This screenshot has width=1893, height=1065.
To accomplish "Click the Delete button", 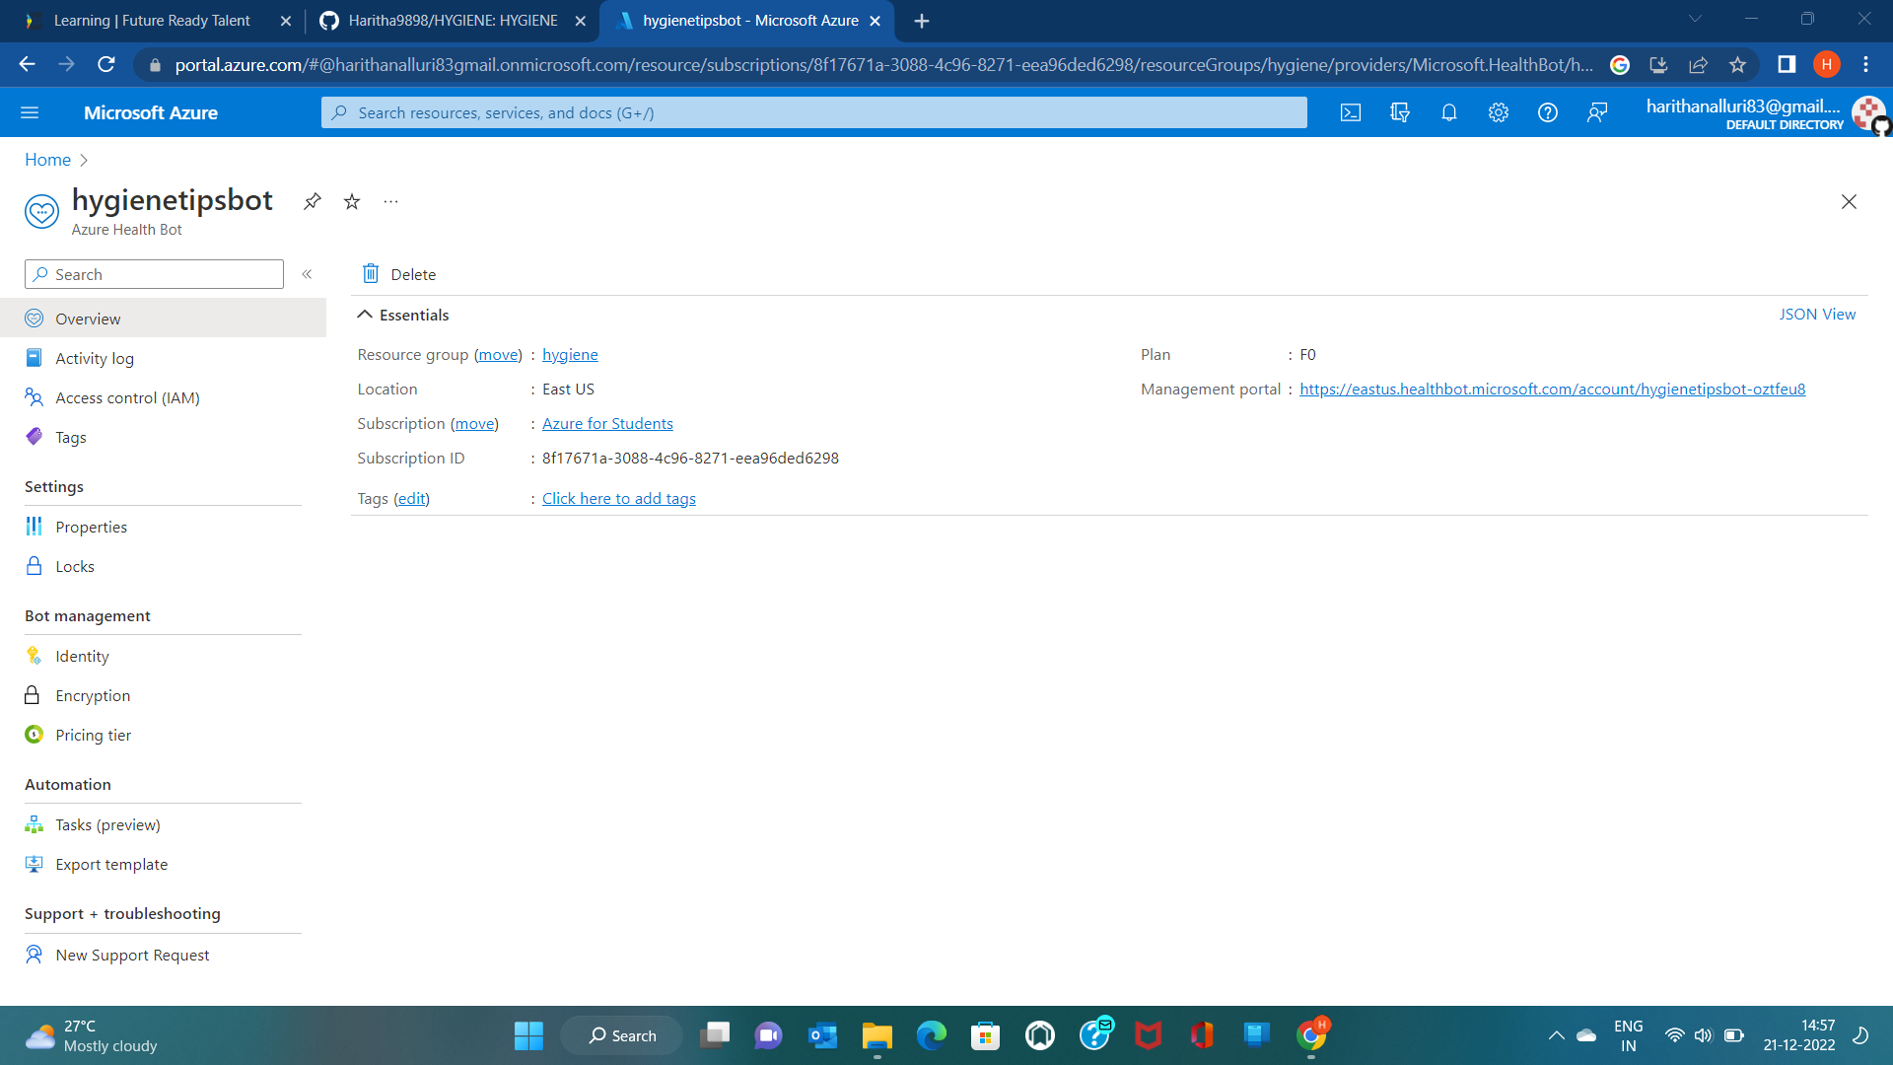I will click(399, 274).
